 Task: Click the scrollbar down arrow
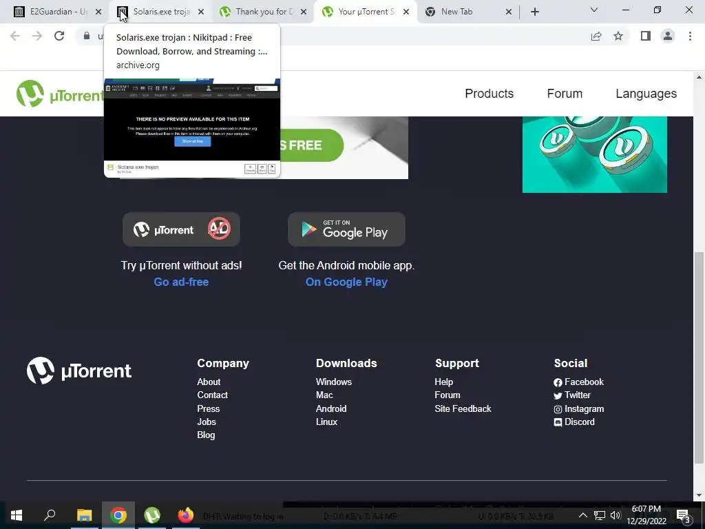699,495
